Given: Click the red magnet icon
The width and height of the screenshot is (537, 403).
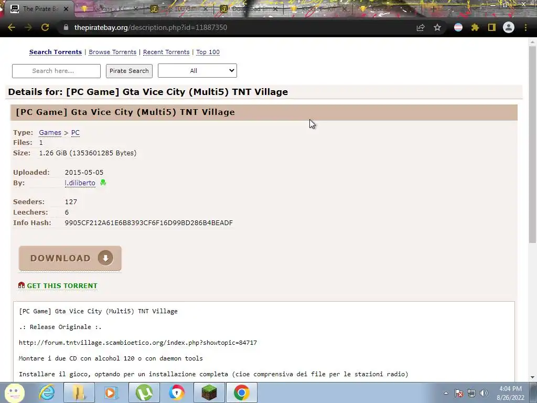Looking at the screenshot, I should click(22, 285).
